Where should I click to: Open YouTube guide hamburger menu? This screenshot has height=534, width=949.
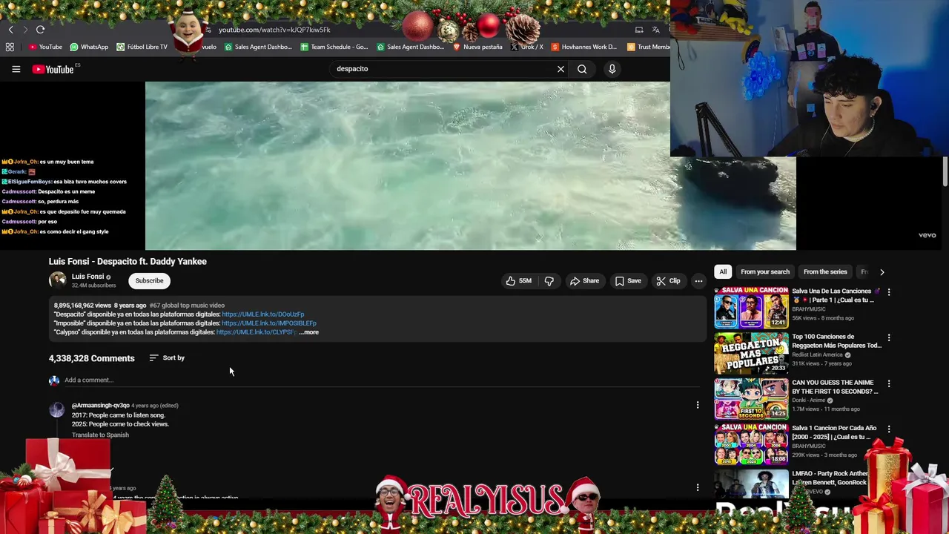(16, 69)
